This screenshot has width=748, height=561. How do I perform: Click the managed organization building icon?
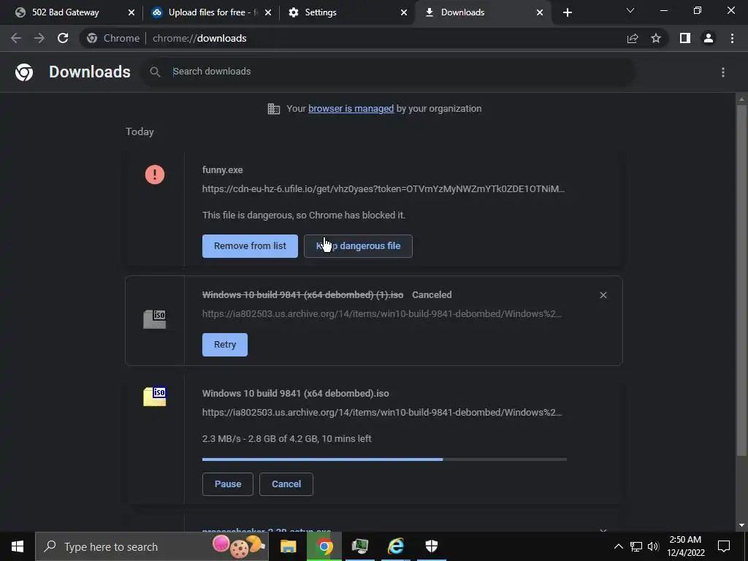(x=274, y=109)
